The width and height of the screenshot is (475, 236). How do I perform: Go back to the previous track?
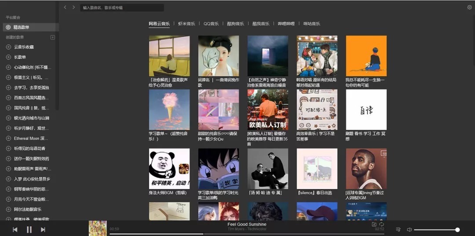[15, 229]
